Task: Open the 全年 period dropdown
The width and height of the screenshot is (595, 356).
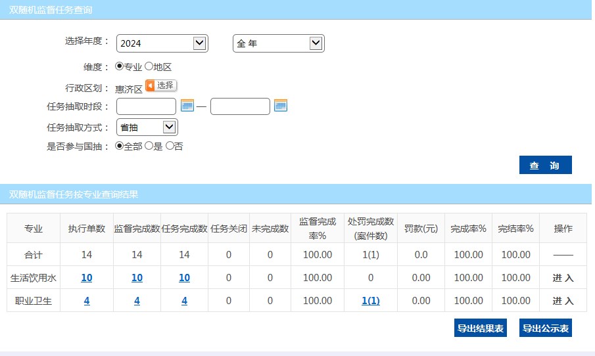Action: coord(279,43)
